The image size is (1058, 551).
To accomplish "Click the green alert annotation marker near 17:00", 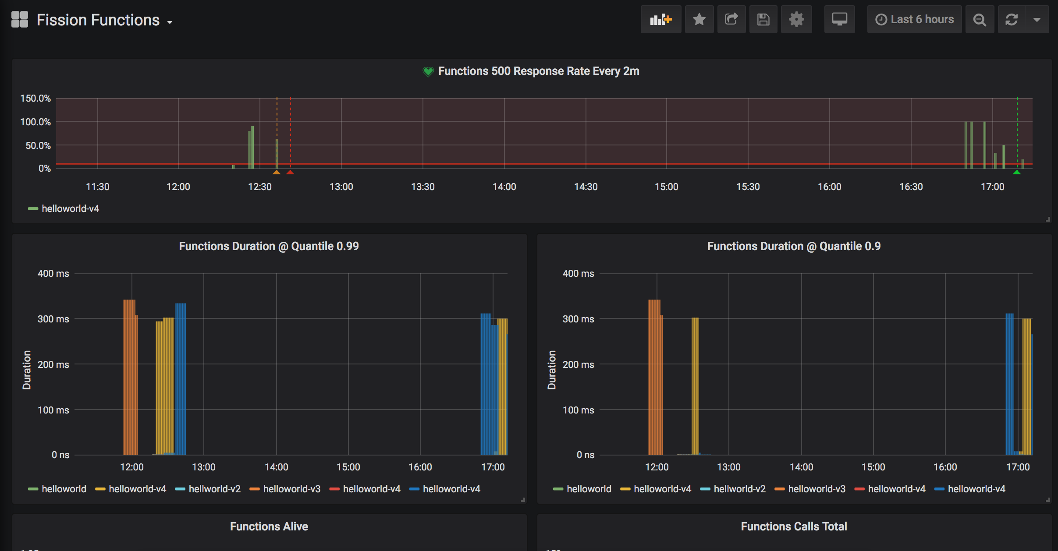I will pos(1017,173).
